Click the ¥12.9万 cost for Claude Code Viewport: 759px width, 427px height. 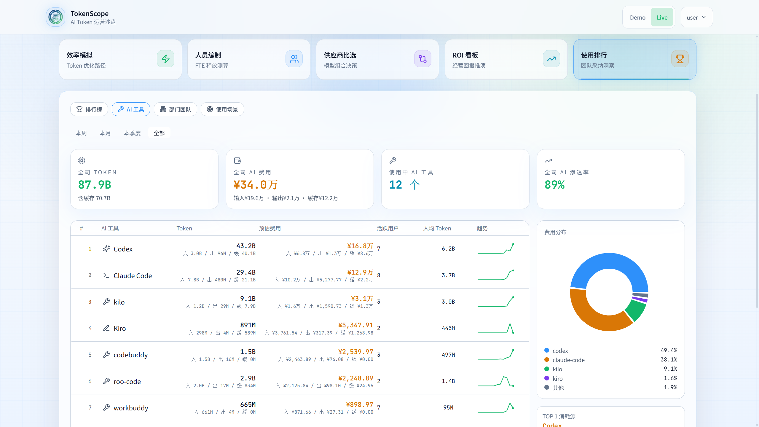click(x=360, y=272)
